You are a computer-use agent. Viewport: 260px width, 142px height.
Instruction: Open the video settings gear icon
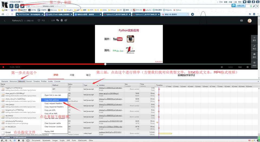pyautogui.click(x=248, y=67)
